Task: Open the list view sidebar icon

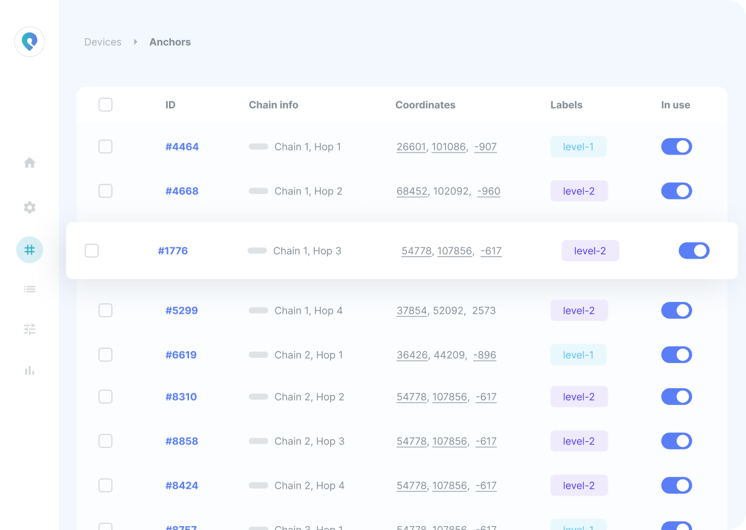Action: click(29, 289)
